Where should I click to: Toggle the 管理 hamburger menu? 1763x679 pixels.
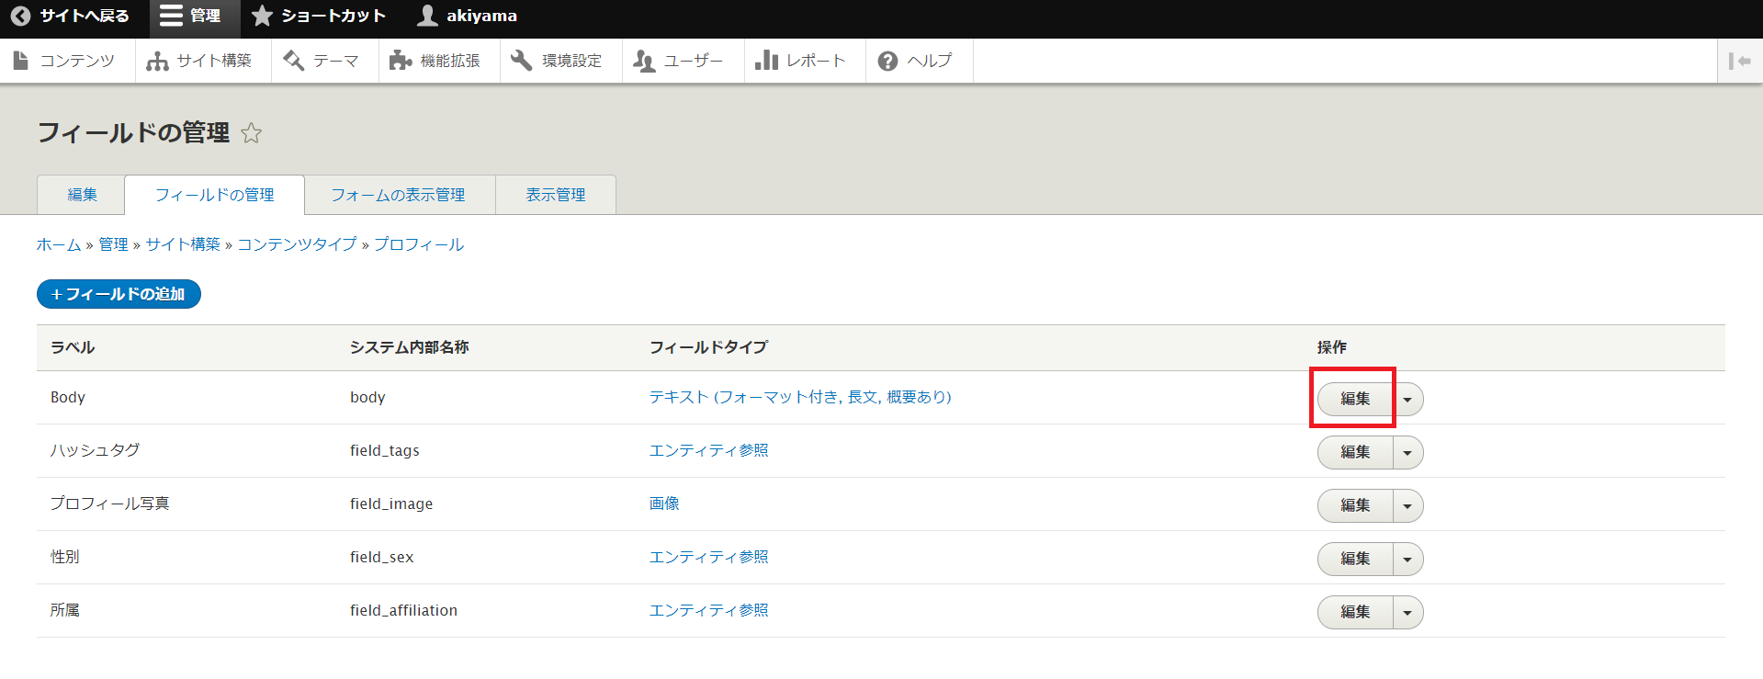coord(191,16)
